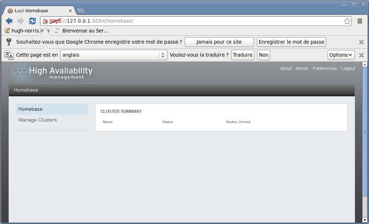Open the translate Options dropdown
This screenshot has height=224, width=369.
(341, 55)
